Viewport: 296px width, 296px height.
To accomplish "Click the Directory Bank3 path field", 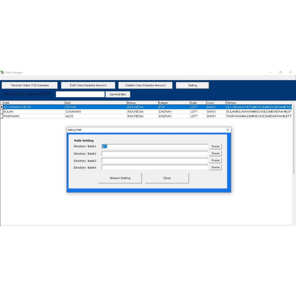I will pyautogui.click(x=155, y=160).
